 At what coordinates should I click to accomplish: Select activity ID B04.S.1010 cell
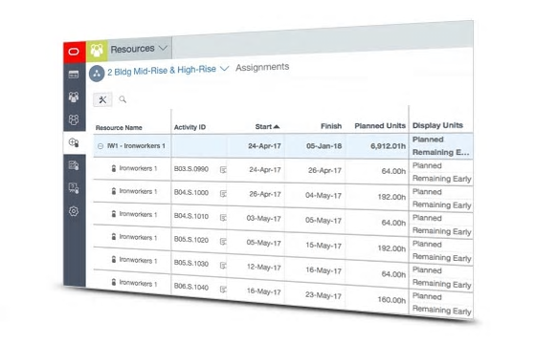click(191, 216)
